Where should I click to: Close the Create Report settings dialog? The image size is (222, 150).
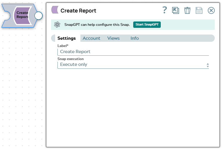(x=211, y=10)
